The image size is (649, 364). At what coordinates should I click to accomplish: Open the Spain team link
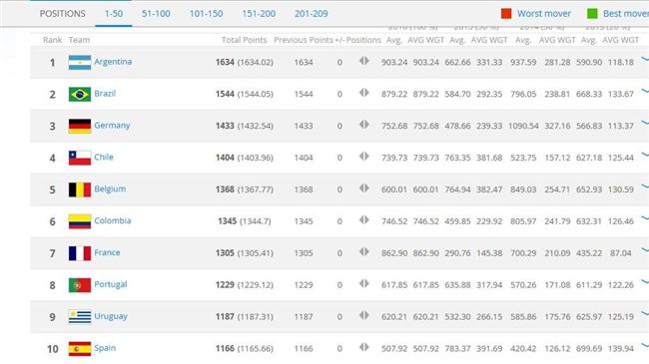pos(105,348)
